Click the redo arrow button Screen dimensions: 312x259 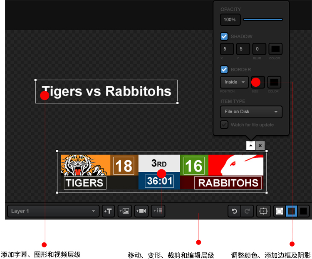pos(247,211)
